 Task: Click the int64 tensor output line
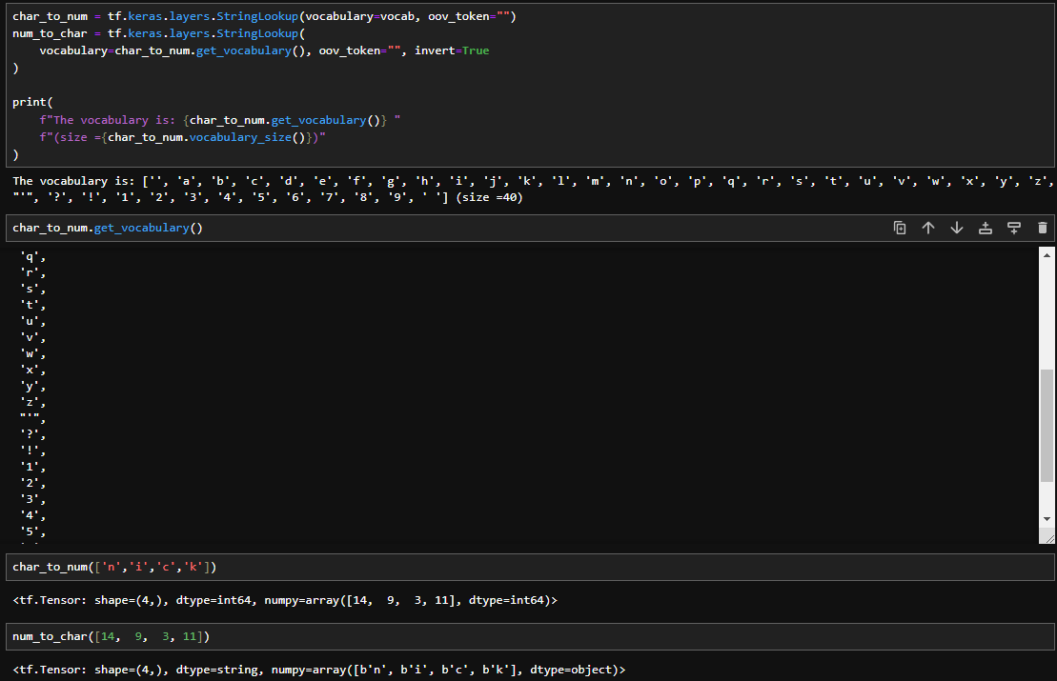(x=284, y=601)
